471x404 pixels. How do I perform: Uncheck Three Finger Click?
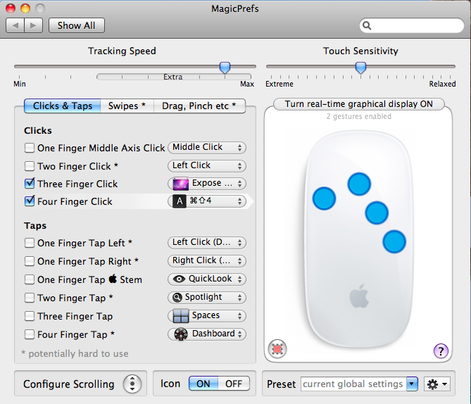tap(30, 183)
